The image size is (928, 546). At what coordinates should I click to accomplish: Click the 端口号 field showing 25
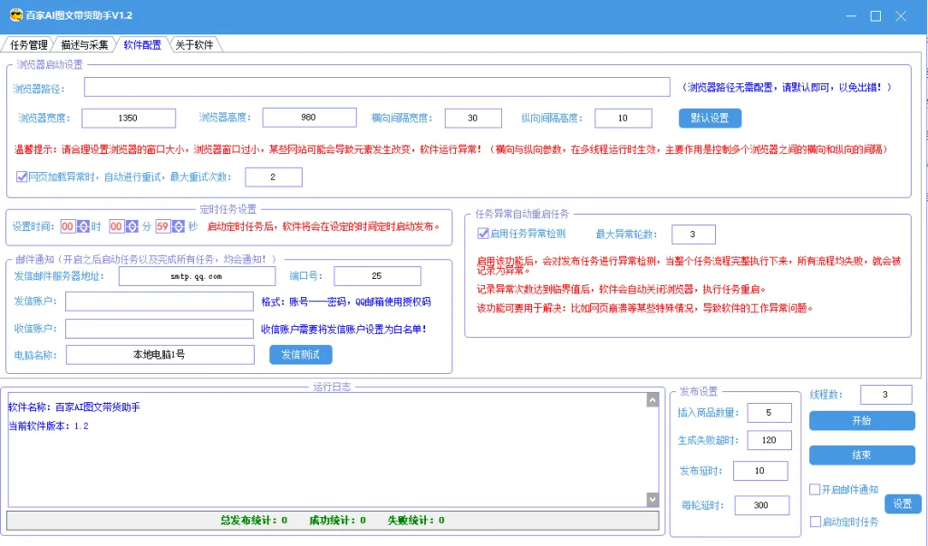coord(377,276)
